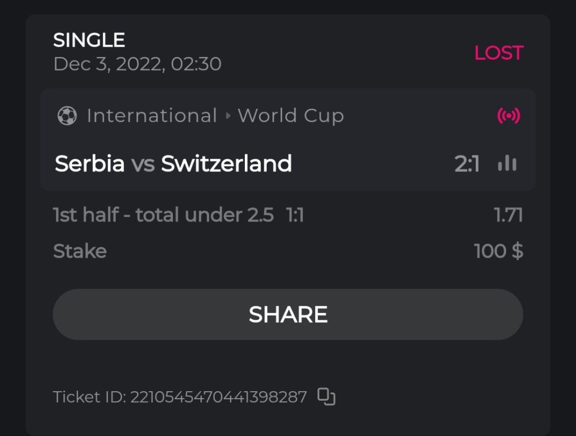Click the breadcrumb arrow before World Cup
The image size is (576, 436).
pyautogui.click(x=228, y=116)
